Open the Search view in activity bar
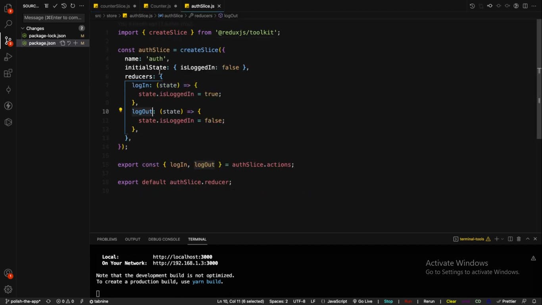This screenshot has height=305, width=542. click(x=8, y=24)
